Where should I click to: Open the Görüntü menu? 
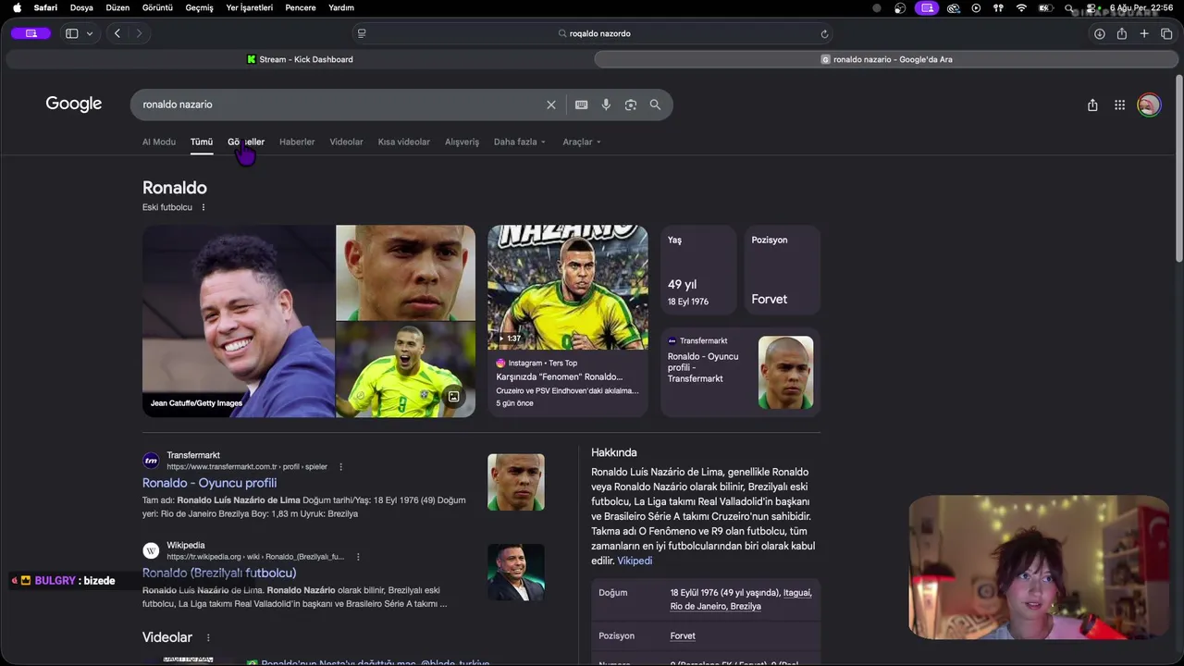[x=157, y=7]
